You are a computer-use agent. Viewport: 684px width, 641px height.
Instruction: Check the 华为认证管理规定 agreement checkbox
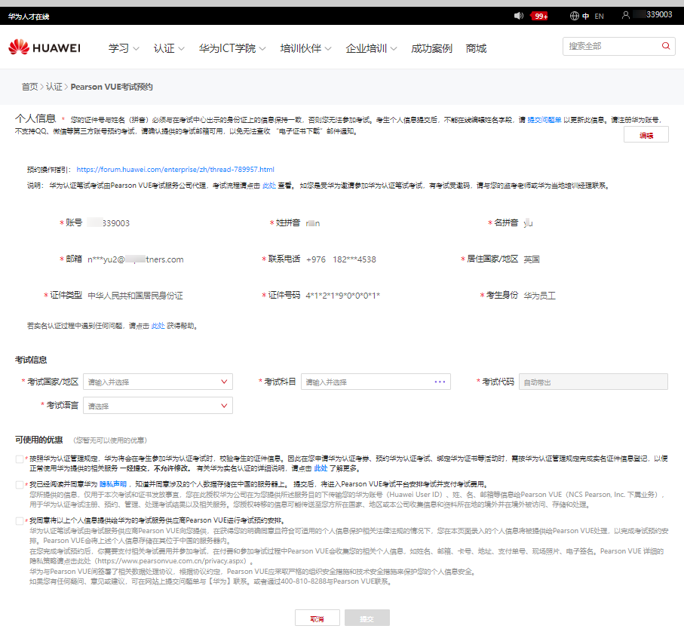tap(19, 459)
